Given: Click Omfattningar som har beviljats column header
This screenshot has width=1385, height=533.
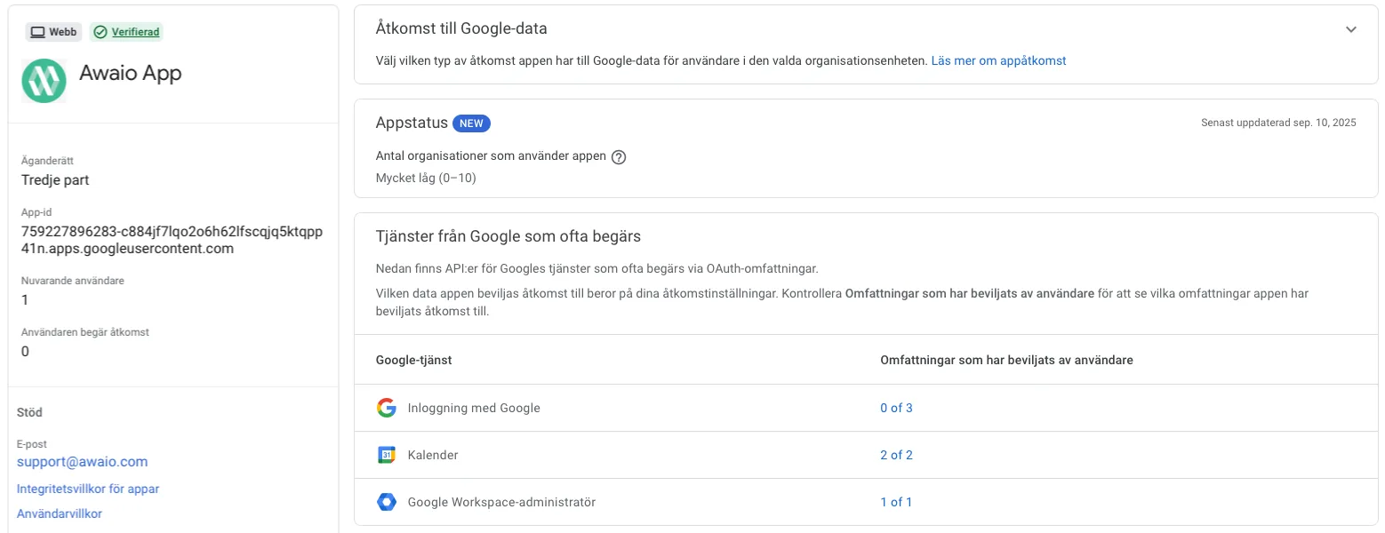Looking at the screenshot, I should (1006, 360).
